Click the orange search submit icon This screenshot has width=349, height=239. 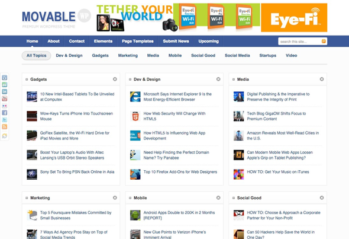coord(324,42)
